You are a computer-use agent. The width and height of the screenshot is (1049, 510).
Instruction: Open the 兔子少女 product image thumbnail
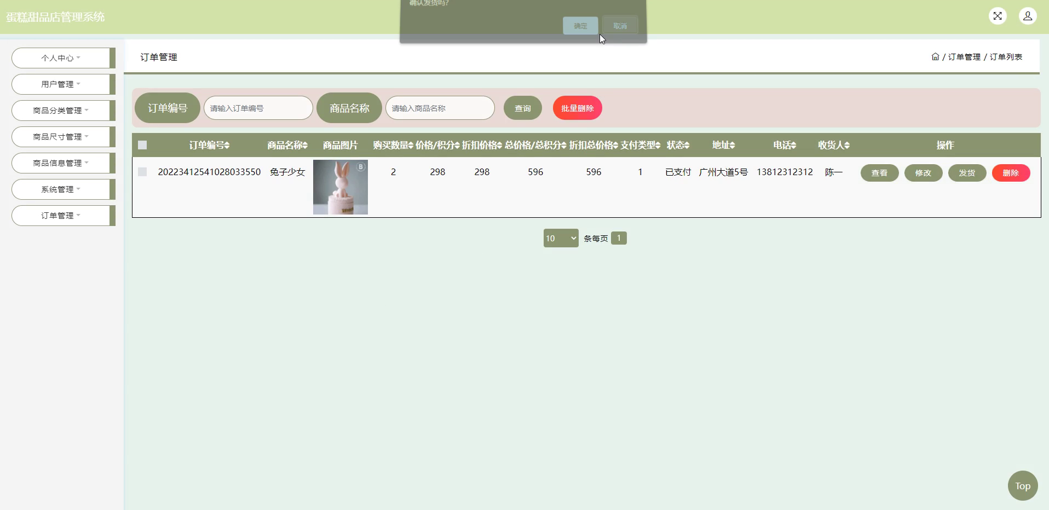point(341,187)
